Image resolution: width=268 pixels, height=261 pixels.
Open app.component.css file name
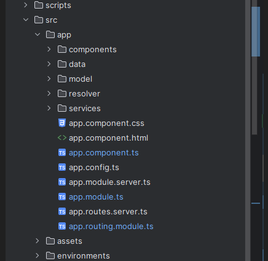pos(106,123)
